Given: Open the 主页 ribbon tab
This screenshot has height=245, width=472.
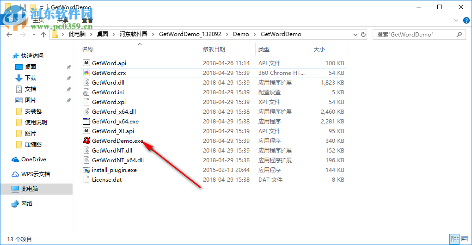Looking at the screenshot, I should click(38, 20).
